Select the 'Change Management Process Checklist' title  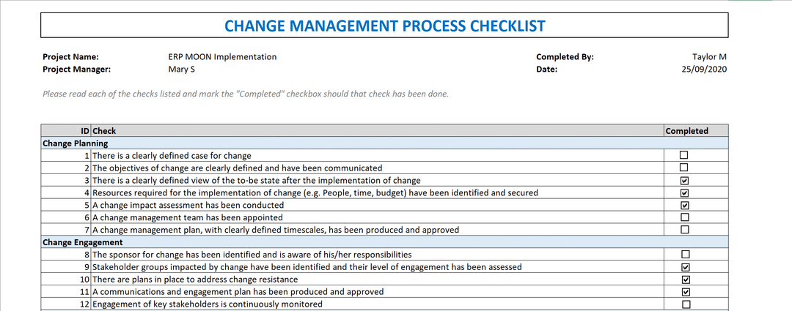click(x=384, y=26)
